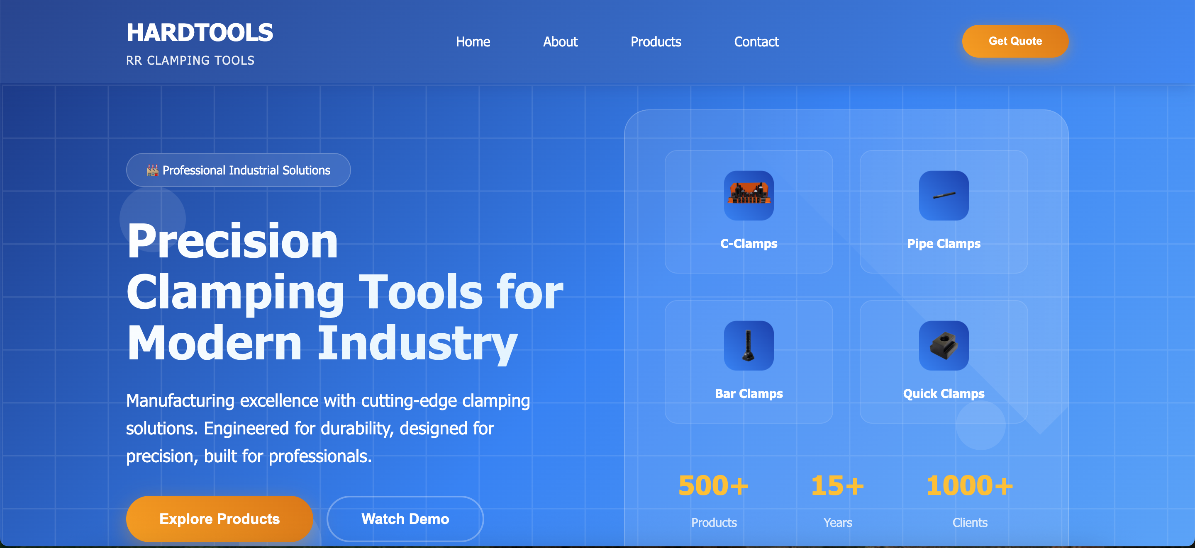Viewport: 1195px width, 548px height.
Task: Select the Pipe Clamps label
Action: click(x=943, y=243)
